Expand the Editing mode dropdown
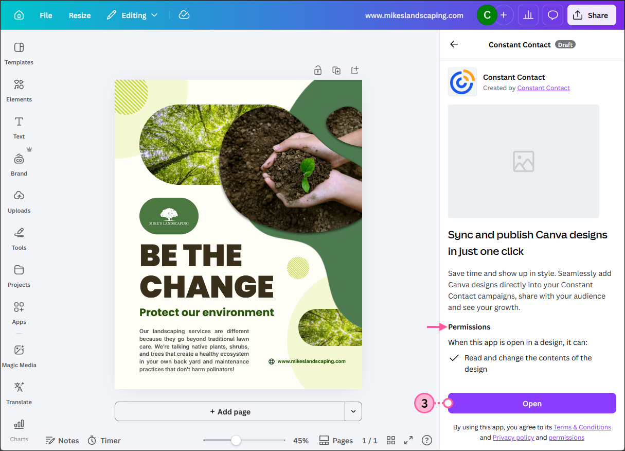Image resolution: width=625 pixels, height=451 pixels. click(155, 15)
